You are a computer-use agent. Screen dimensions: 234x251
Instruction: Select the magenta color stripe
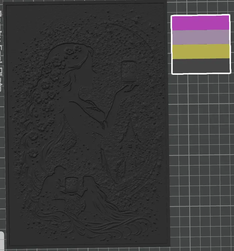(201, 23)
